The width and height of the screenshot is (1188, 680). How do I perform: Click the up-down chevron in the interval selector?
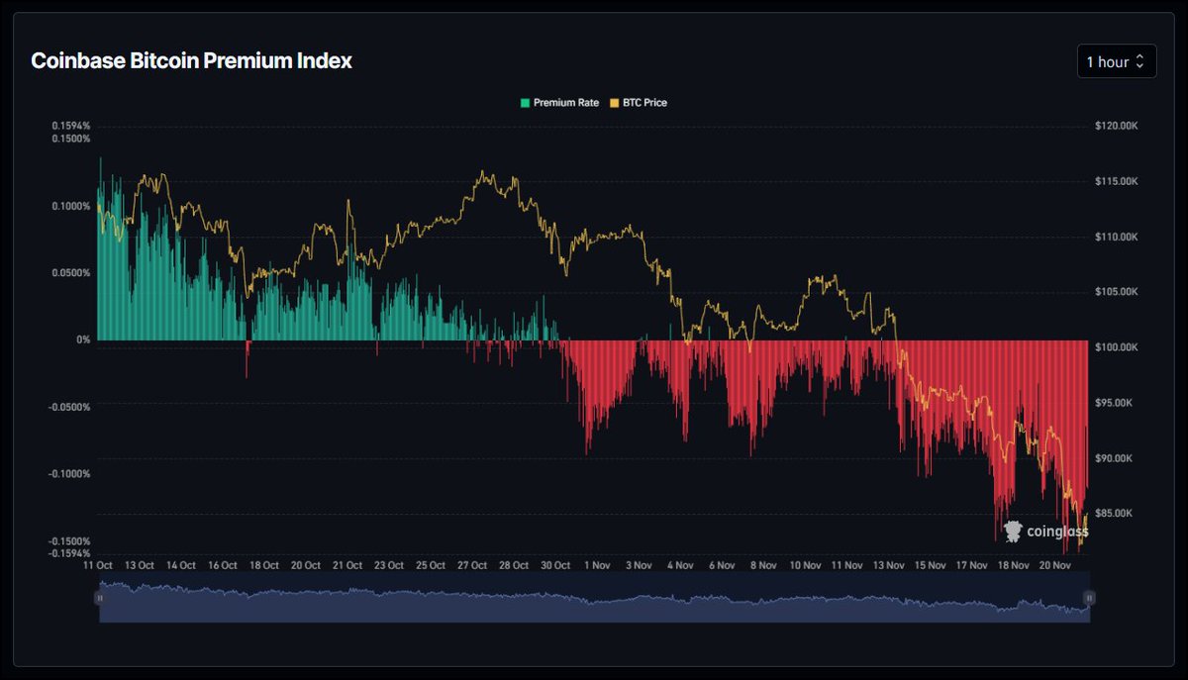pos(1139,61)
